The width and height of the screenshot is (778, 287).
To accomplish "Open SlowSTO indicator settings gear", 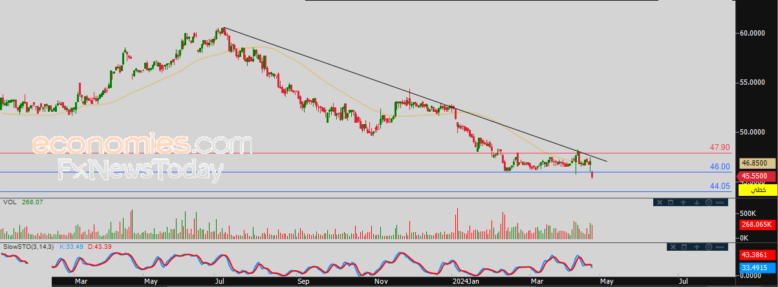I will pos(709,247).
